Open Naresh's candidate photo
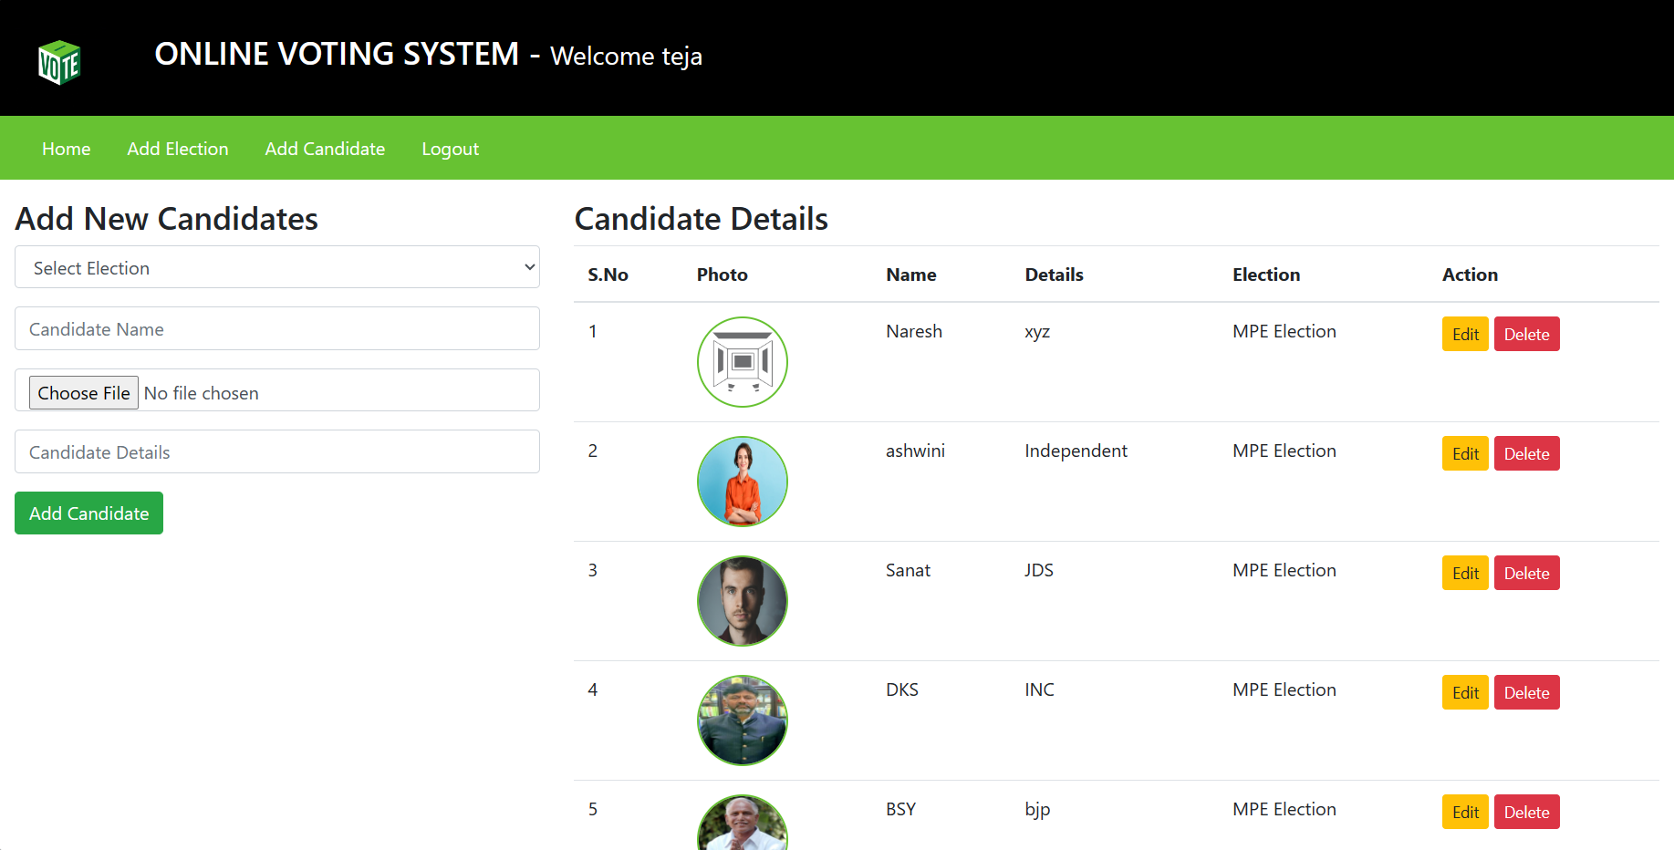 point(743,362)
